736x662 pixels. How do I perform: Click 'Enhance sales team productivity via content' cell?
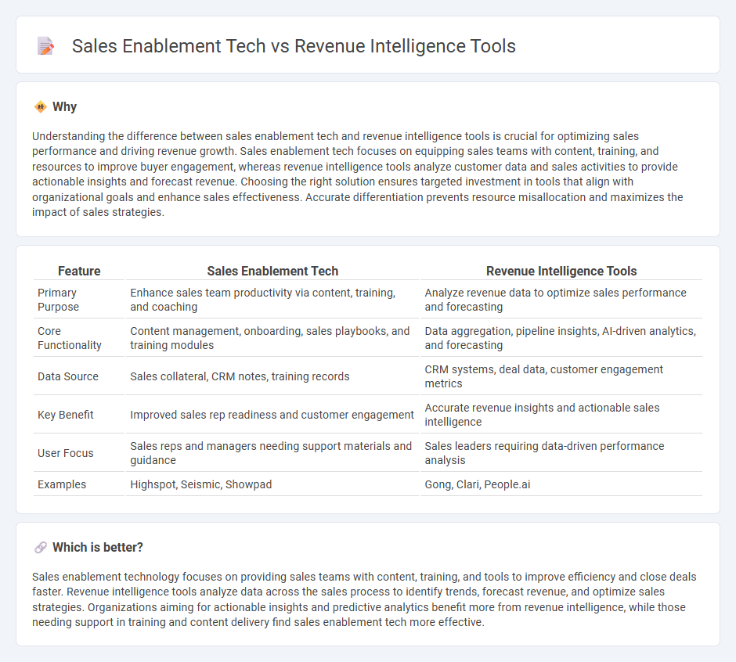click(272, 300)
